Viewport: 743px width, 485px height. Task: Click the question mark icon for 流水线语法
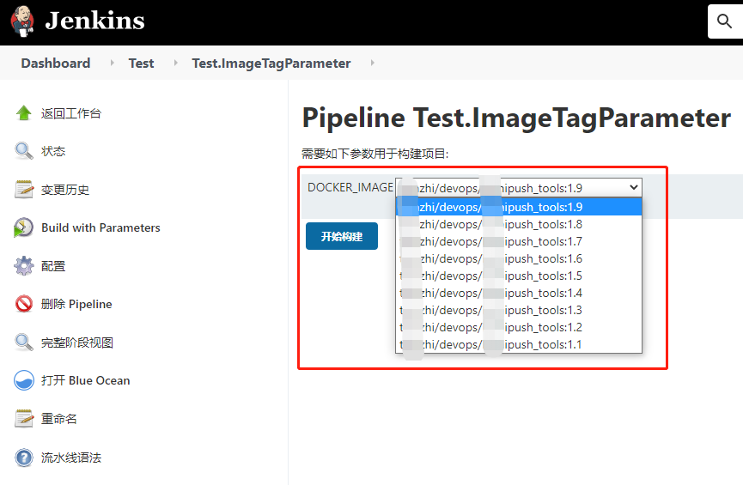tap(24, 458)
